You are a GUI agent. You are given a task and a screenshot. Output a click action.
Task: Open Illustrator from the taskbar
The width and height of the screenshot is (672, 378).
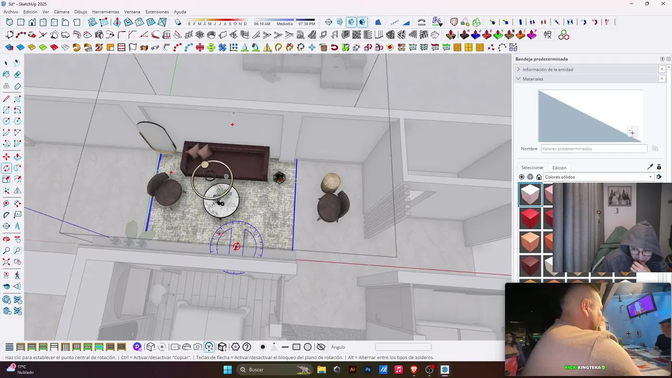point(352,370)
